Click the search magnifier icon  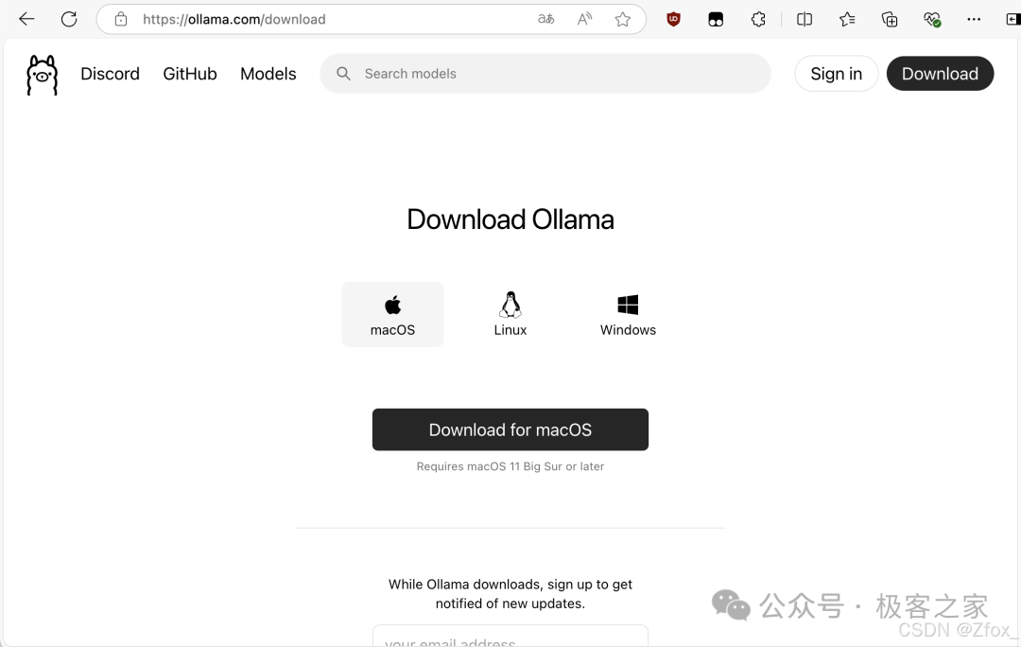[x=343, y=74]
